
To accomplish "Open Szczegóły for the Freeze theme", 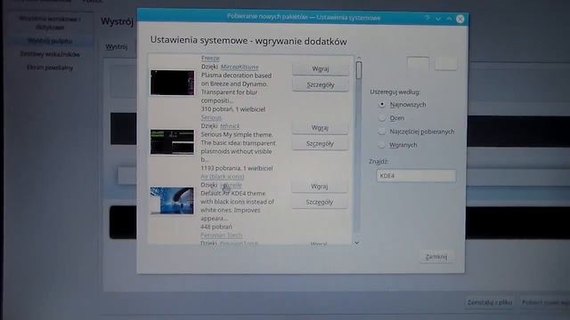I will click(x=321, y=84).
